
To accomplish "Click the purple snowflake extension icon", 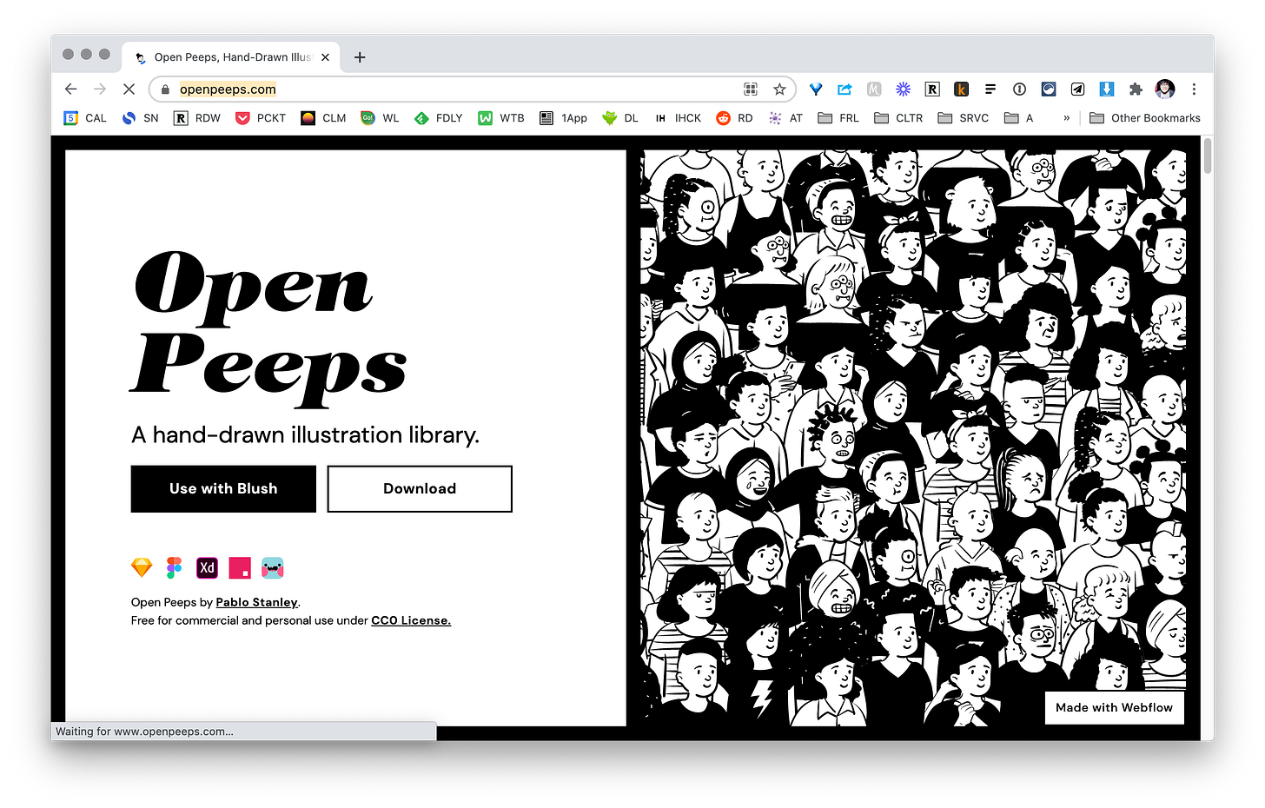I will [x=903, y=89].
